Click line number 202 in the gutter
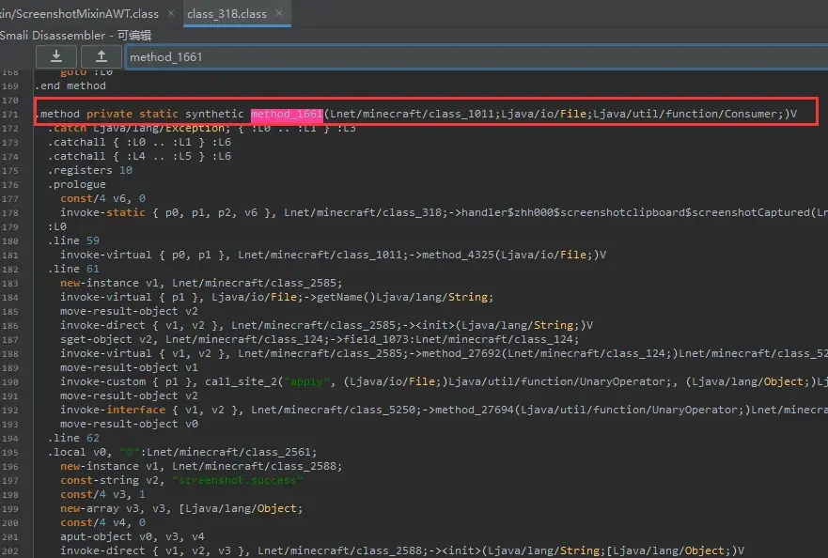The width and height of the screenshot is (828, 558). coord(10,551)
